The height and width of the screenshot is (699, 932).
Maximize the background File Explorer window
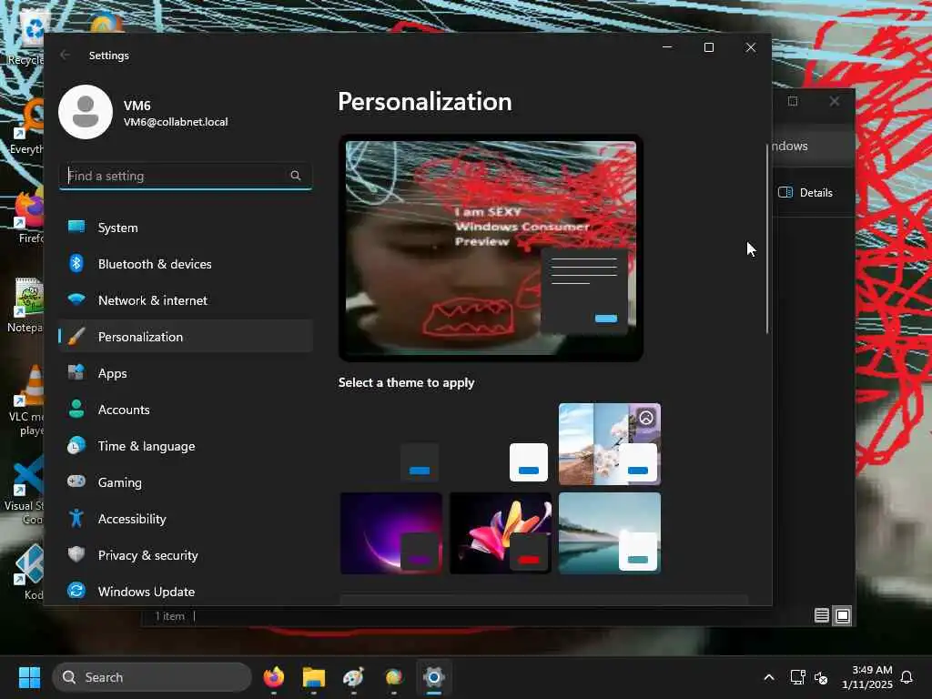pos(793,101)
